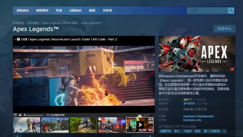The height and width of the screenshot is (137, 243).
Task: Focus the store search field
Action: [207, 11]
